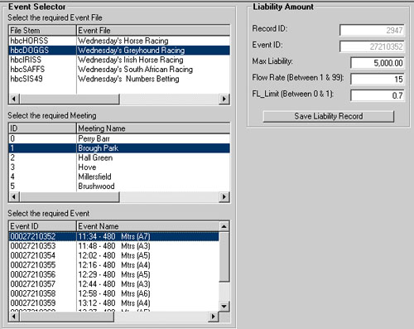
Task: Select the Perry Barr meeting
Action: [119, 138]
